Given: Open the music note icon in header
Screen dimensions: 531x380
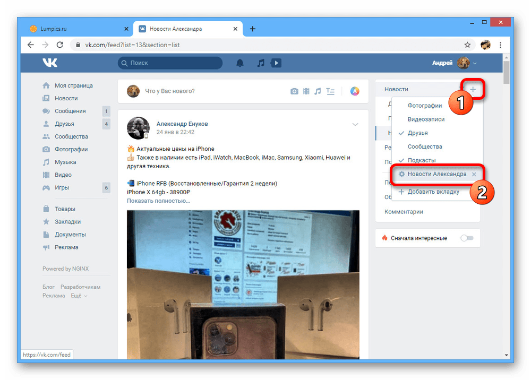Looking at the screenshot, I should 260,63.
